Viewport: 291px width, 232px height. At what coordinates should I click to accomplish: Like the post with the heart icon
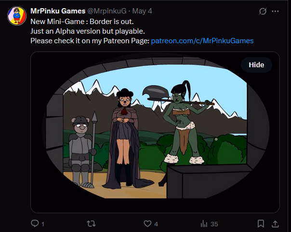(147, 224)
